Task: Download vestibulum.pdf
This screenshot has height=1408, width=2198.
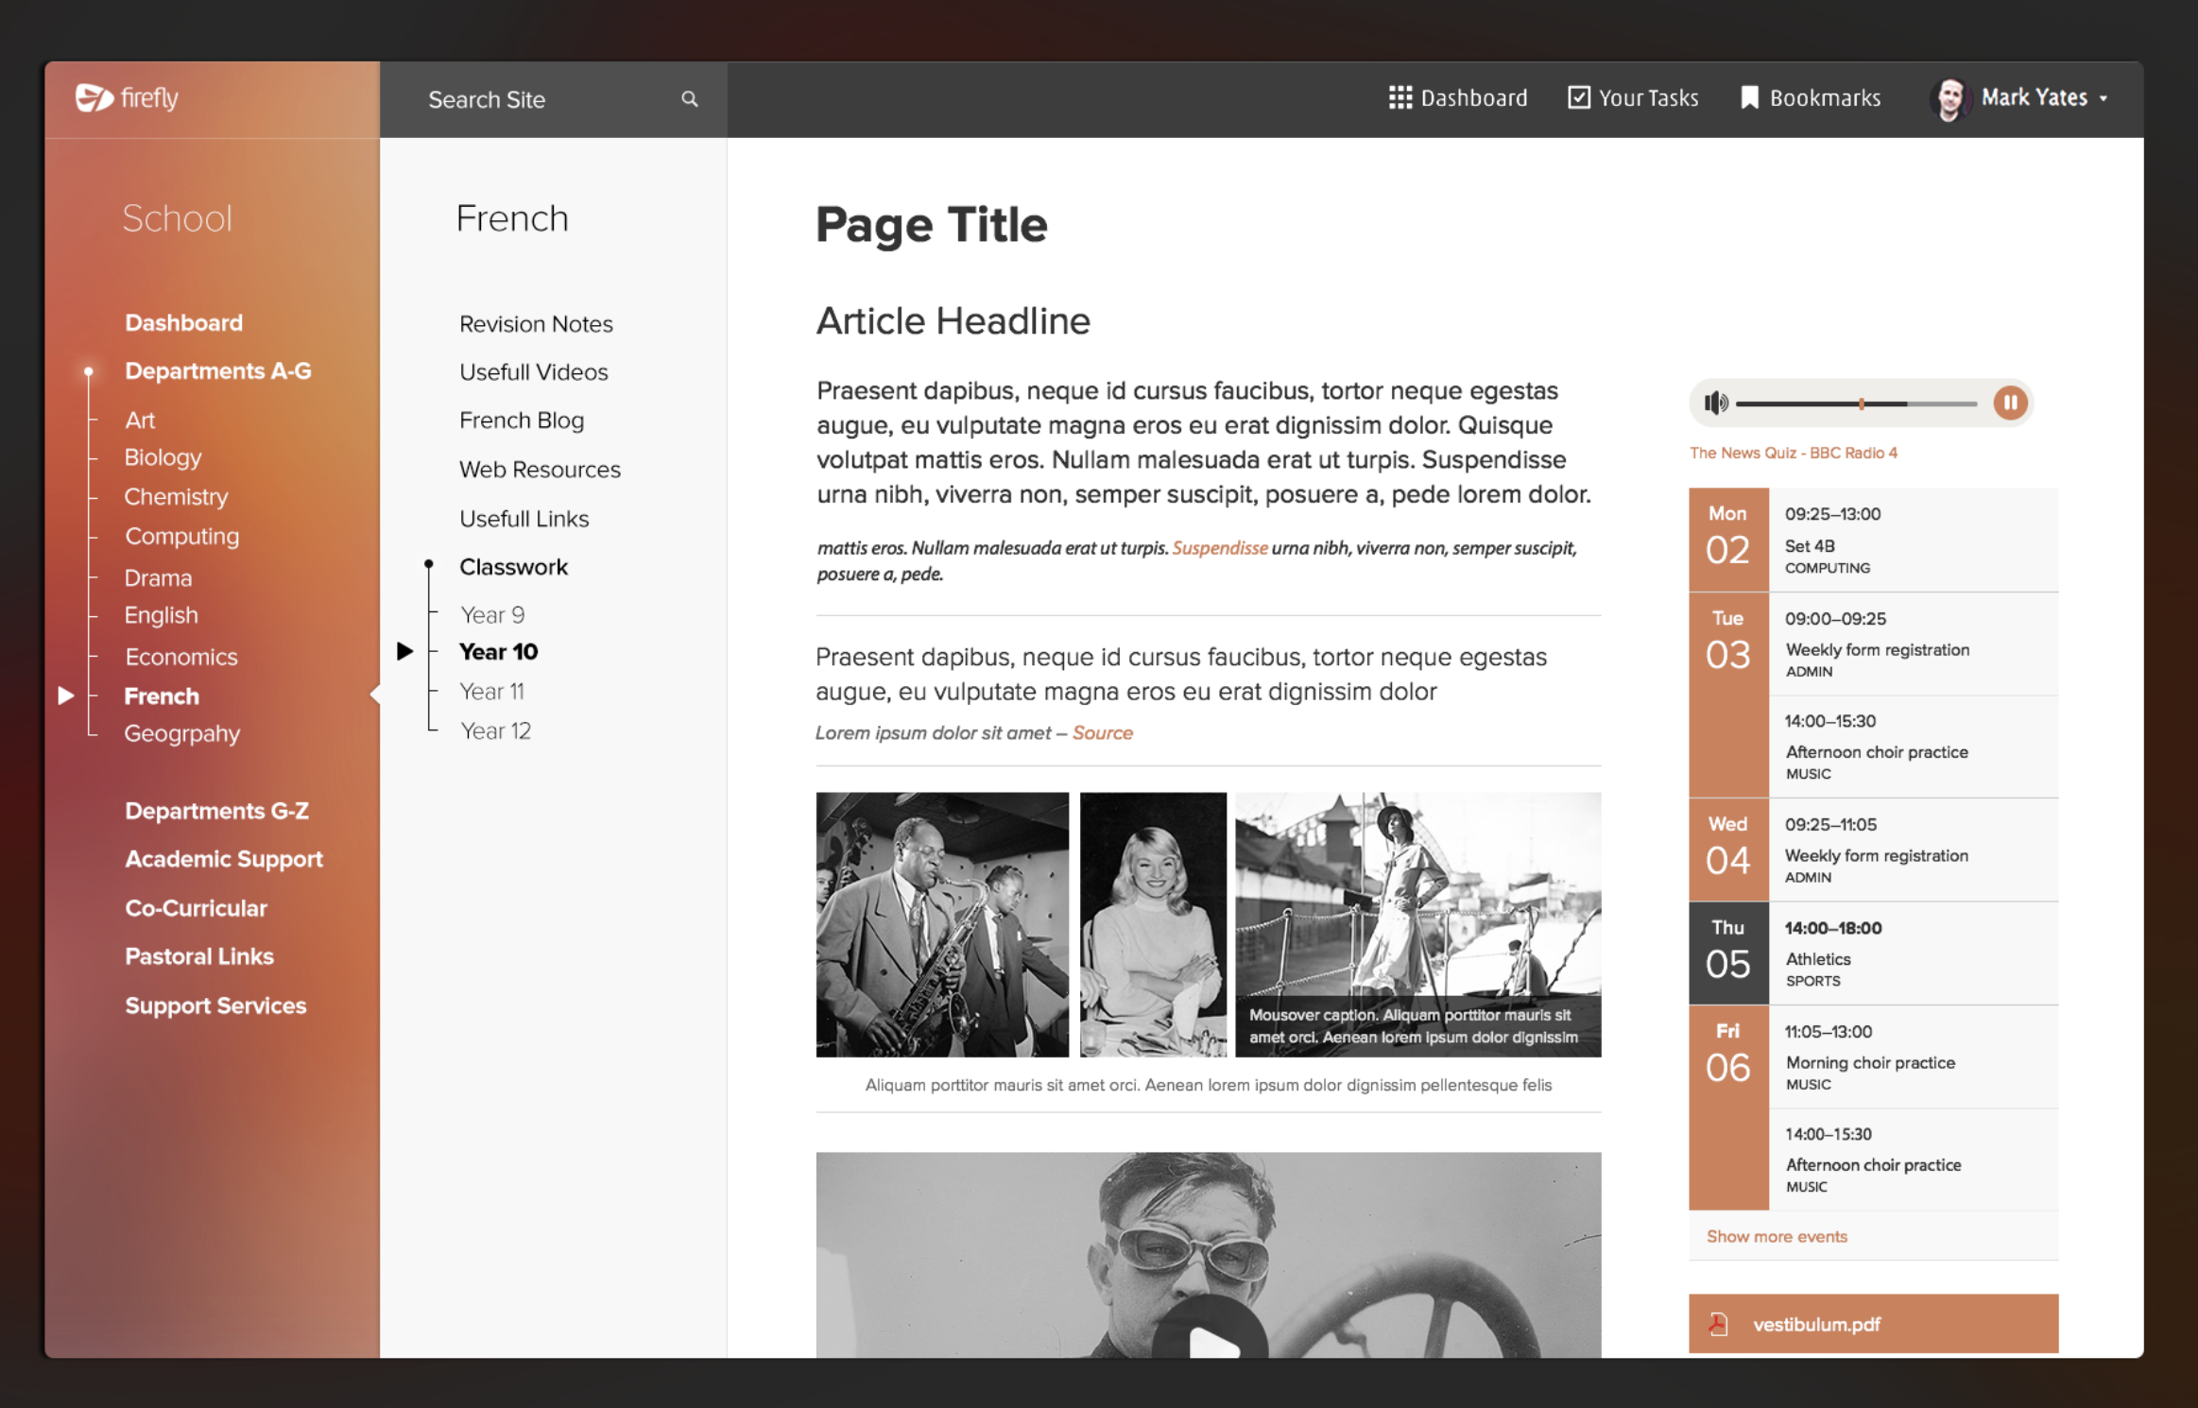Action: pyautogui.click(x=1873, y=1324)
